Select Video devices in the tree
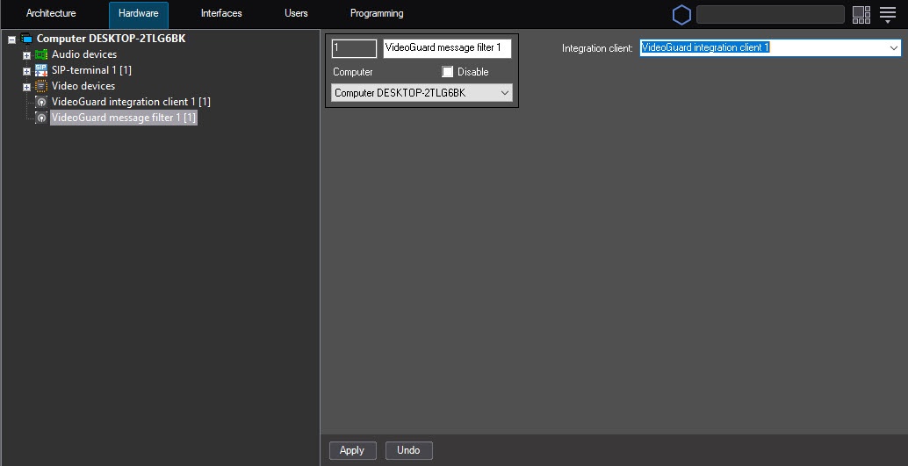The width and height of the screenshot is (908, 466). coord(83,86)
